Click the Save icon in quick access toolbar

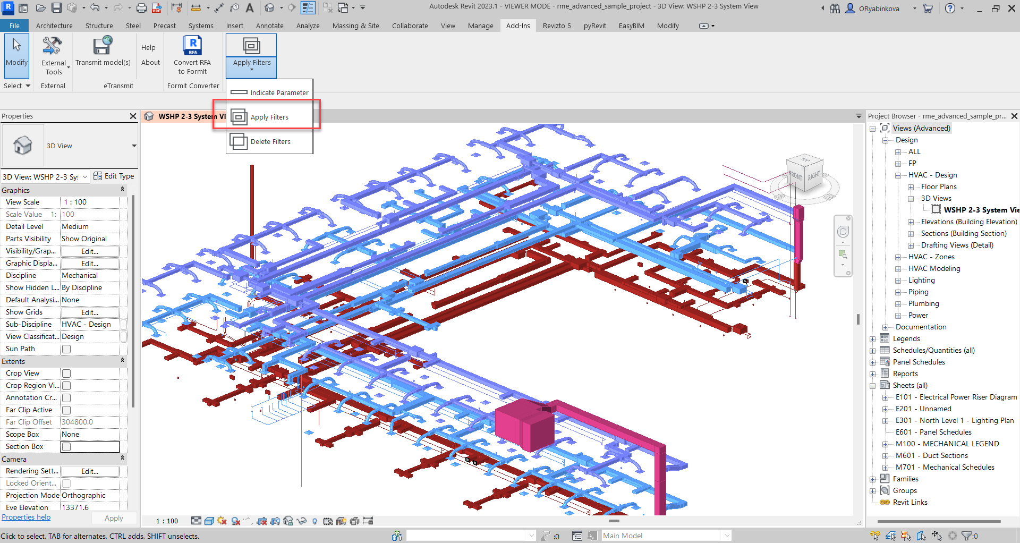56,8
